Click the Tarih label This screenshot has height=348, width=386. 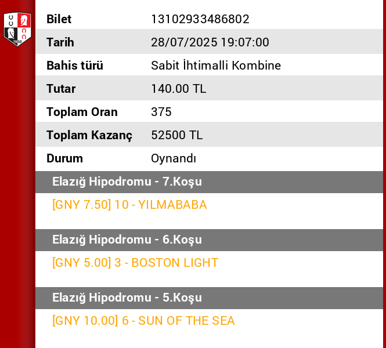(60, 42)
